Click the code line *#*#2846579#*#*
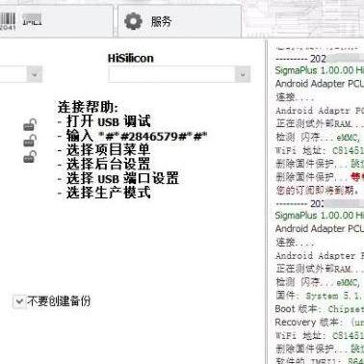This screenshot has width=364, height=364. pos(153,137)
